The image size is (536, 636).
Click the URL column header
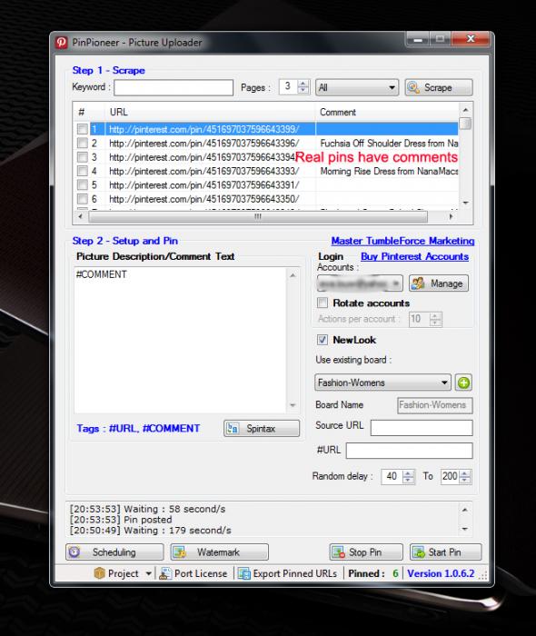[x=211, y=112]
